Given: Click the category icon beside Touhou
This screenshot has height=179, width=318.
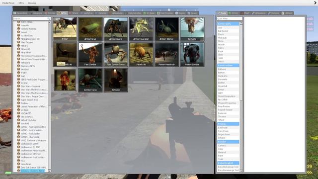Looking at the screenshot, I should click(x=19, y=103).
